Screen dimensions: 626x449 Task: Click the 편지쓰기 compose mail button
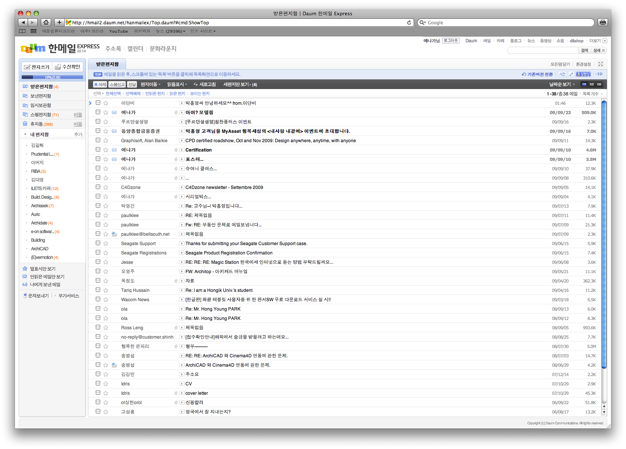[37, 67]
